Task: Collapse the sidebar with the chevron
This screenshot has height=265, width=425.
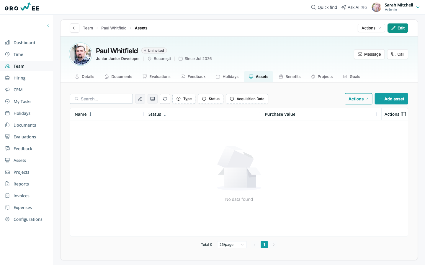Action: click(x=48, y=25)
